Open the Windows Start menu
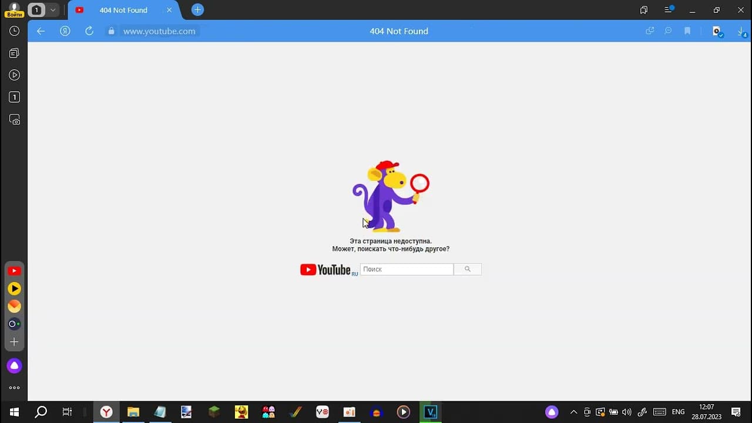This screenshot has height=423, width=752. pyautogui.click(x=14, y=412)
